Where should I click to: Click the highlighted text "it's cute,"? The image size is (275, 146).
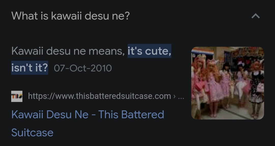(149, 51)
